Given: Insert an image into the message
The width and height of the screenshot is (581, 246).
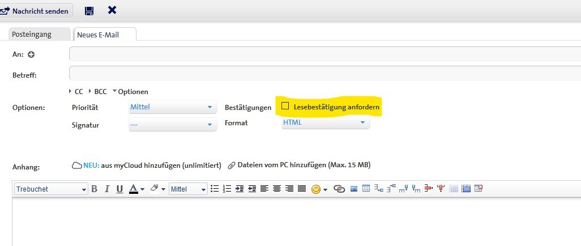Looking at the screenshot, I should (354, 189).
